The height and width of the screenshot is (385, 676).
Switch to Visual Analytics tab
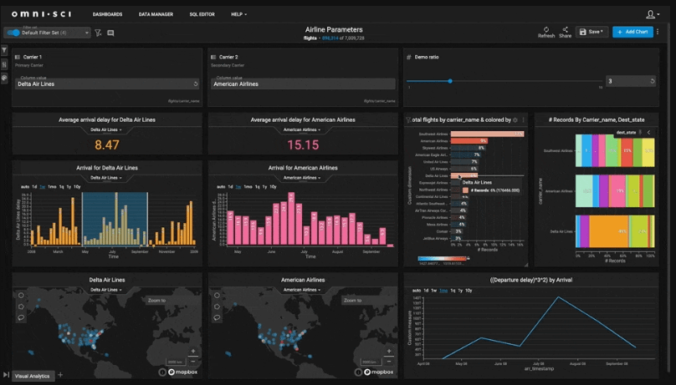(33, 376)
